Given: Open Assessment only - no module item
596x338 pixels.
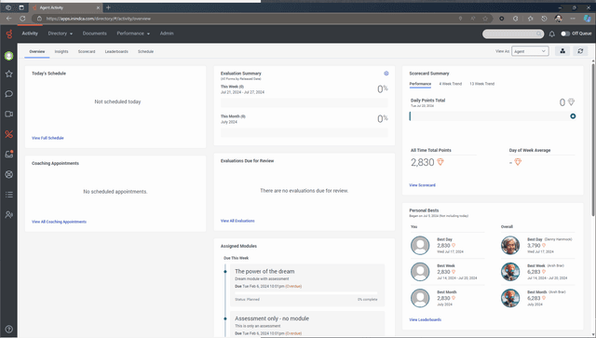Looking at the screenshot, I should coord(272,318).
